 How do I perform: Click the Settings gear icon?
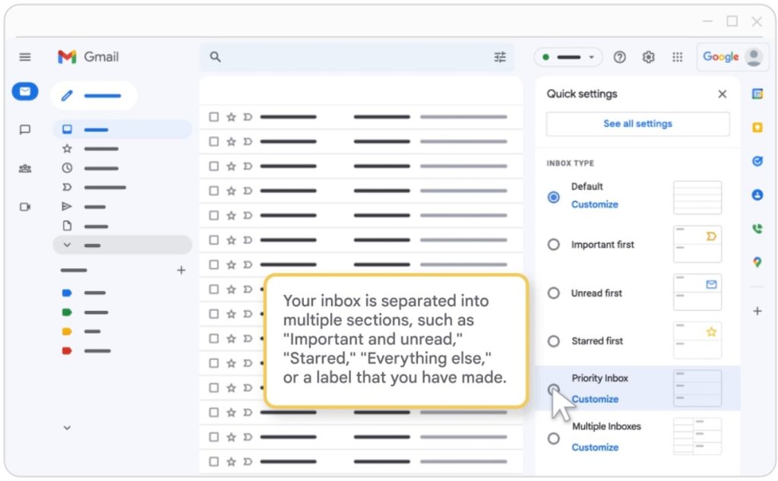coord(648,57)
